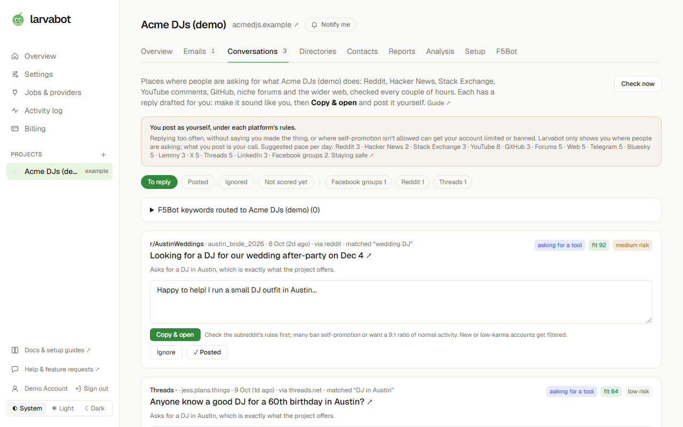Filter by Reddit 1
Image resolution: width=683 pixels, height=427 pixels.
pyautogui.click(x=412, y=182)
